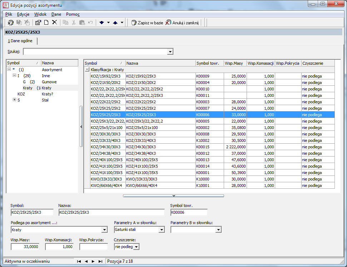Screen dimensions: 347x267
Task: Click the Wsp.Masy input field
Action: tap(25, 247)
